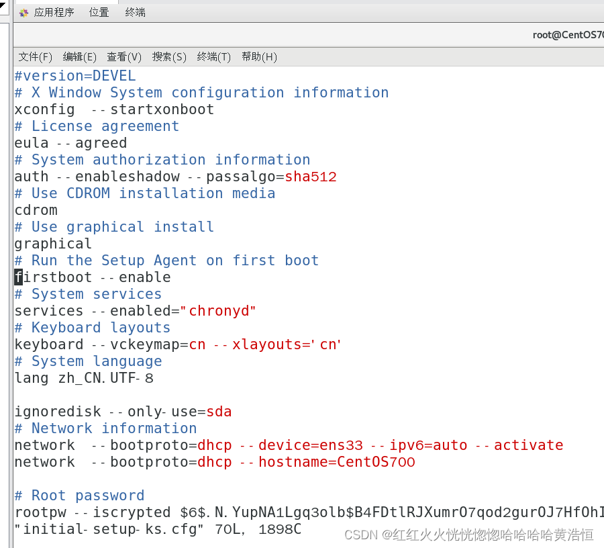Click the root@CentOS7 window title text
Viewport: 604px width, 548px height.
tap(568, 35)
